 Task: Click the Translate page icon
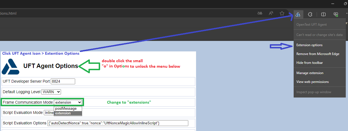point(260,13)
